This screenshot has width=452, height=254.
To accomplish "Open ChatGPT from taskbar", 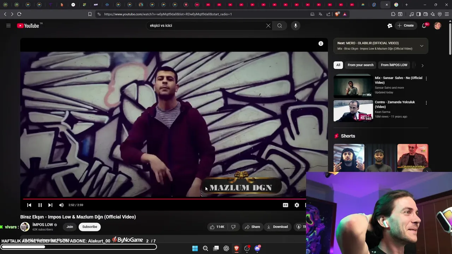I will pos(226,248).
